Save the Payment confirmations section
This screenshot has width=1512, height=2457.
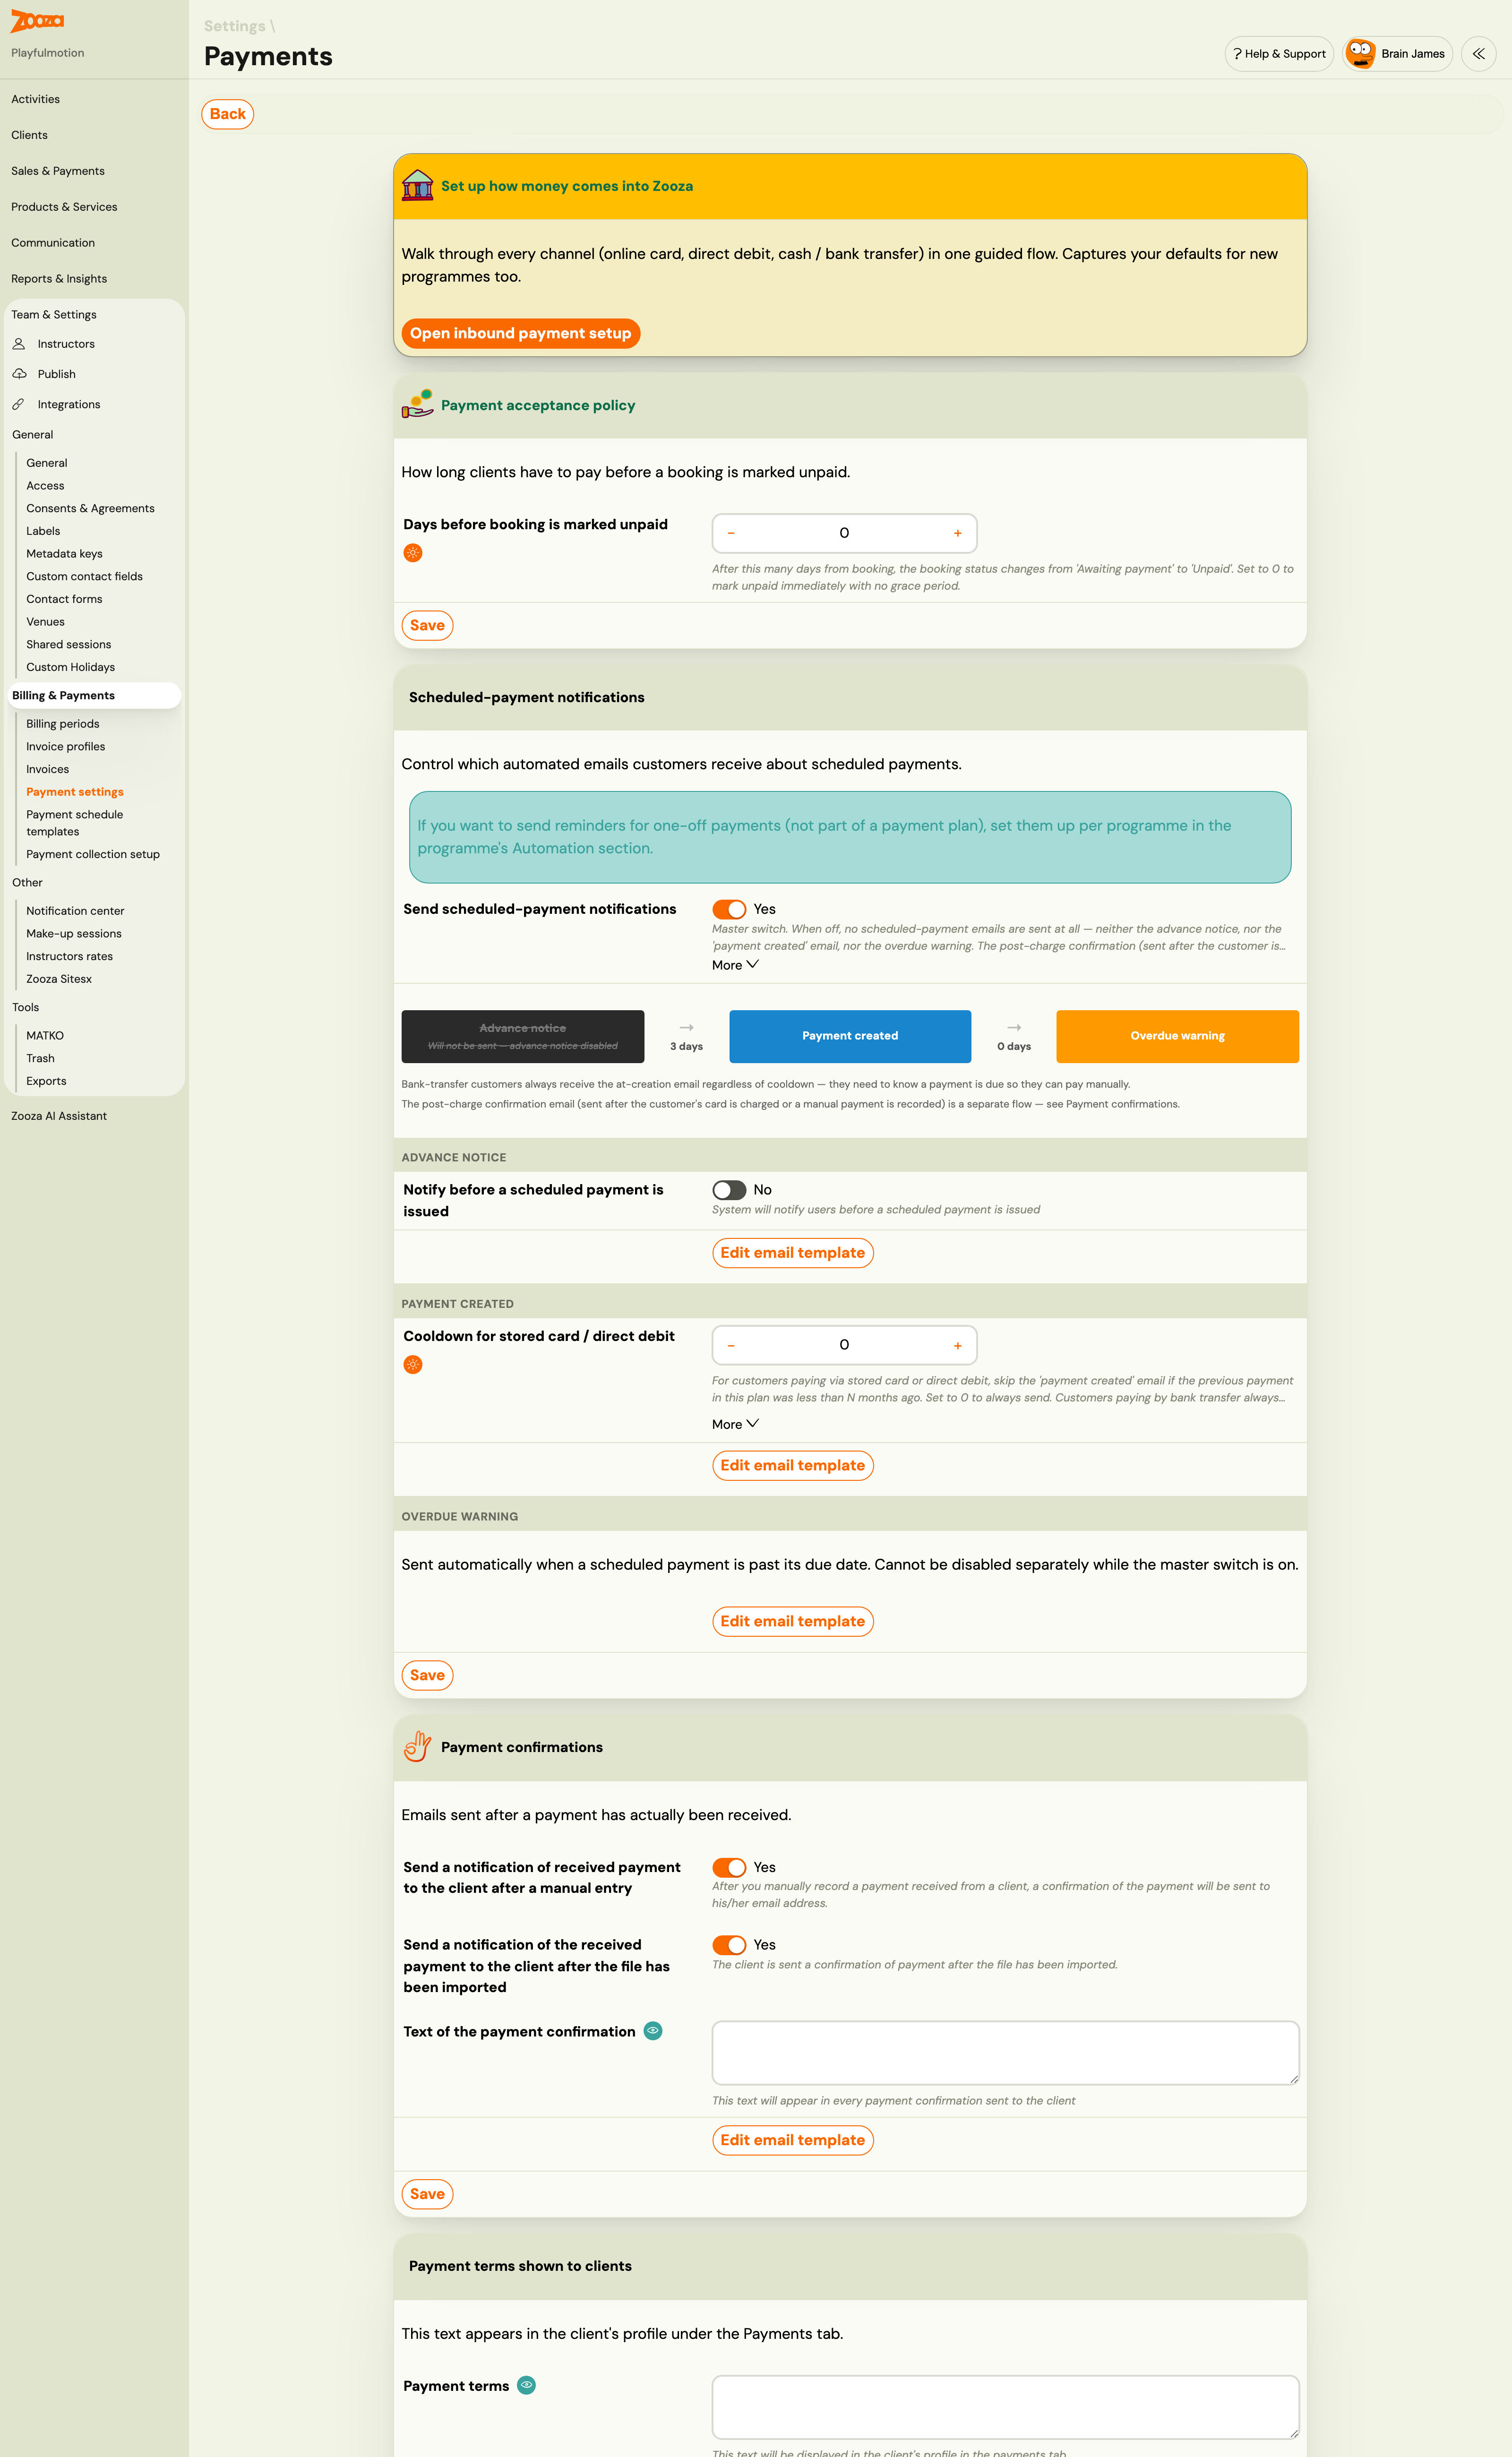click(x=427, y=2194)
